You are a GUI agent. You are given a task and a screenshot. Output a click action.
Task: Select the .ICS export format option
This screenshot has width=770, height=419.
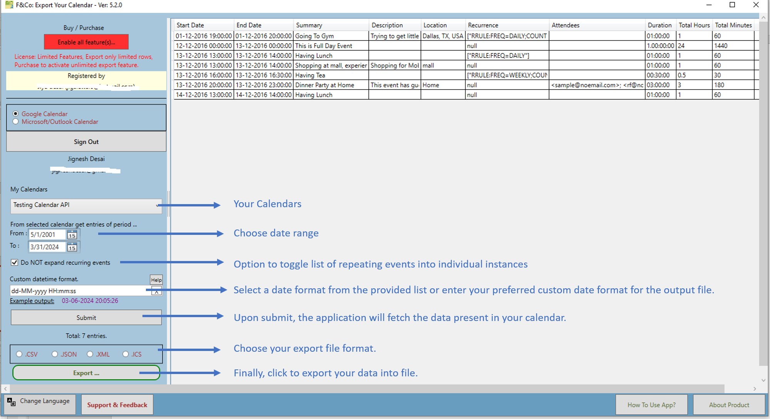point(126,354)
